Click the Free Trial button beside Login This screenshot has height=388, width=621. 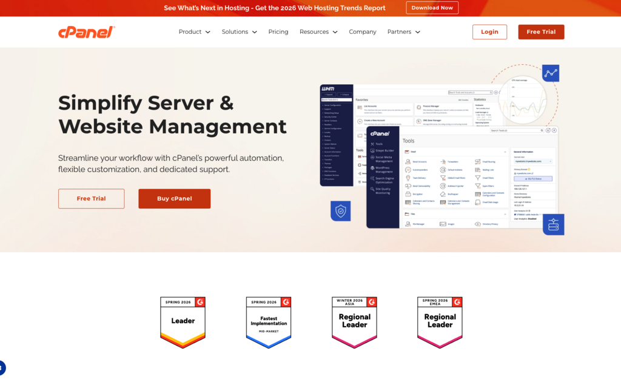tap(541, 32)
